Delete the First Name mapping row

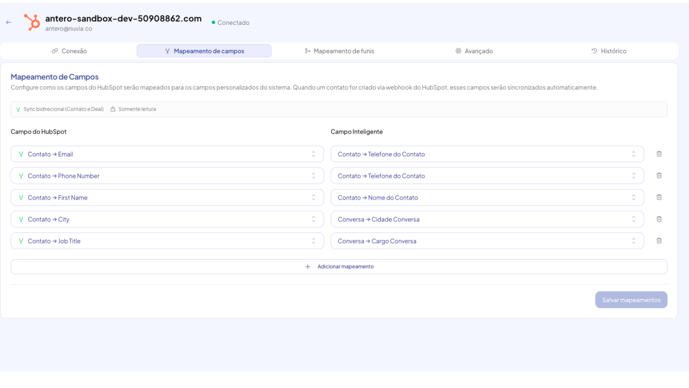point(659,198)
